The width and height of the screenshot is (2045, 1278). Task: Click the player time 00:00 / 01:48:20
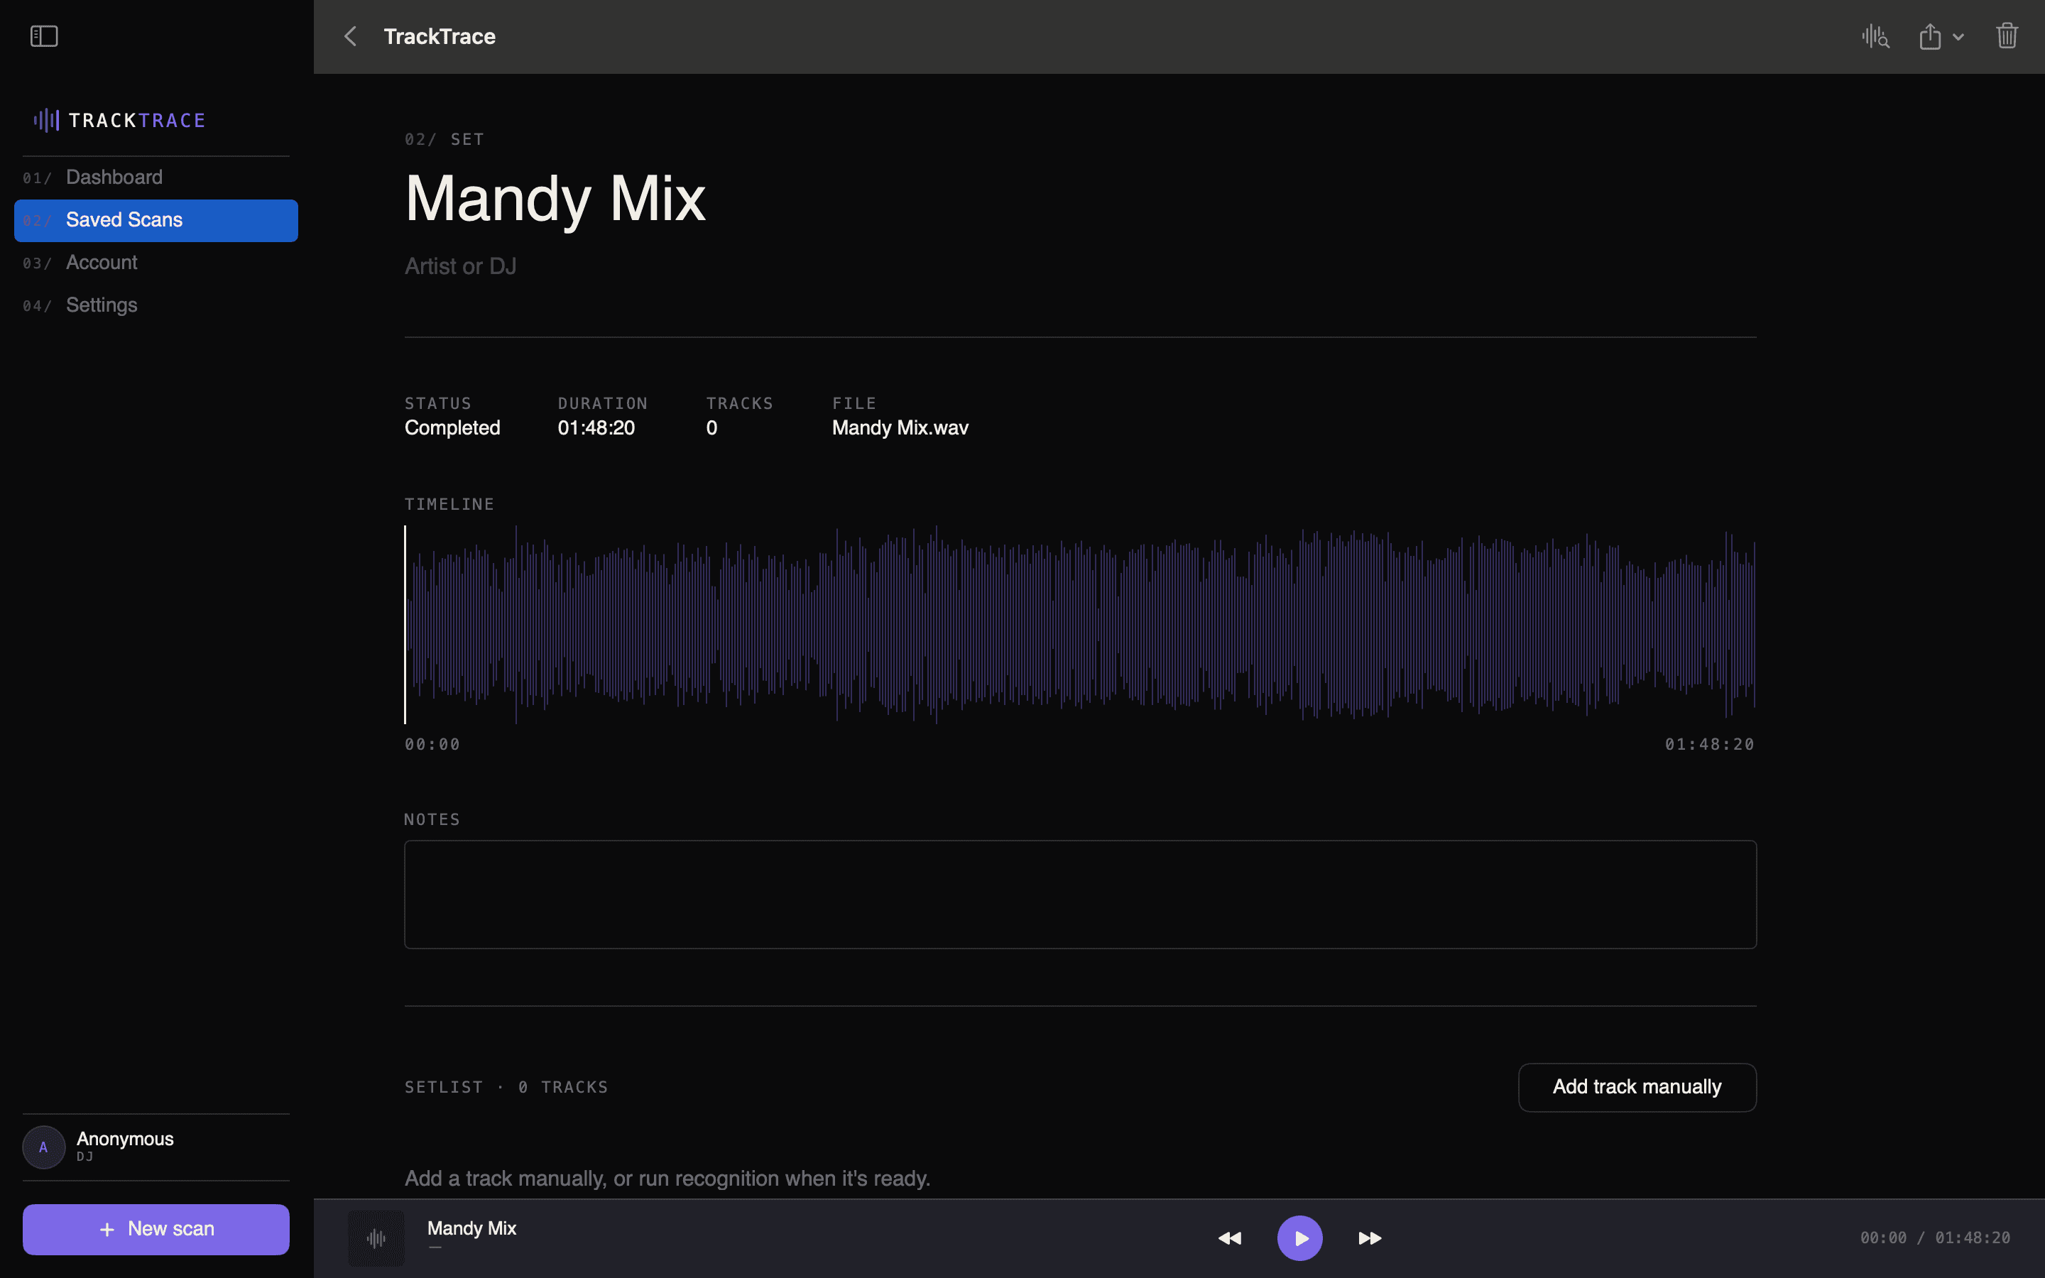1935,1238
